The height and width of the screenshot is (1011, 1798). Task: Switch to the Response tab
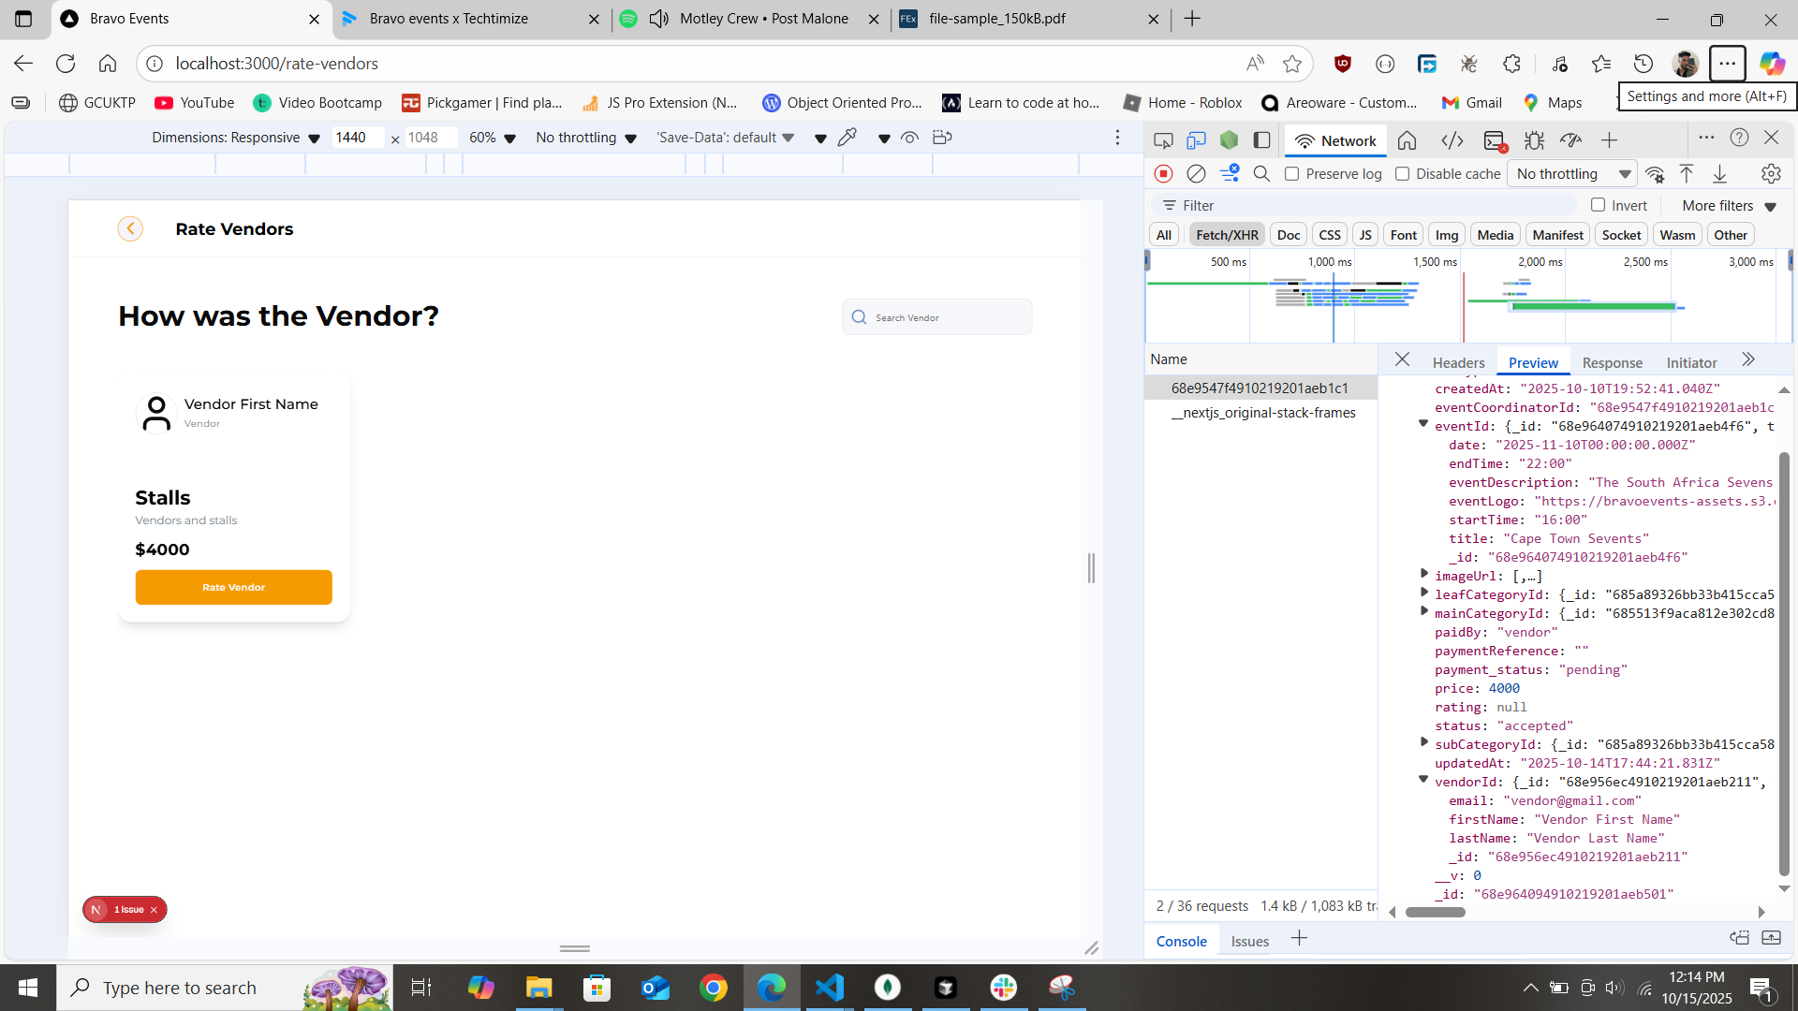[1612, 363]
